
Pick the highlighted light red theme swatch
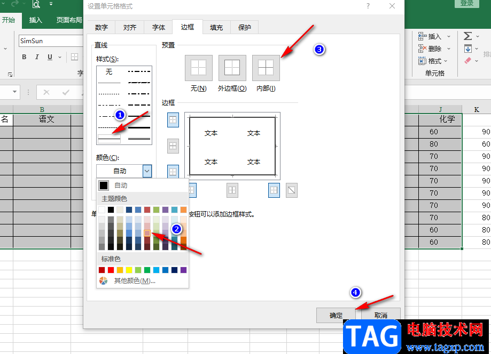[x=147, y=233]
